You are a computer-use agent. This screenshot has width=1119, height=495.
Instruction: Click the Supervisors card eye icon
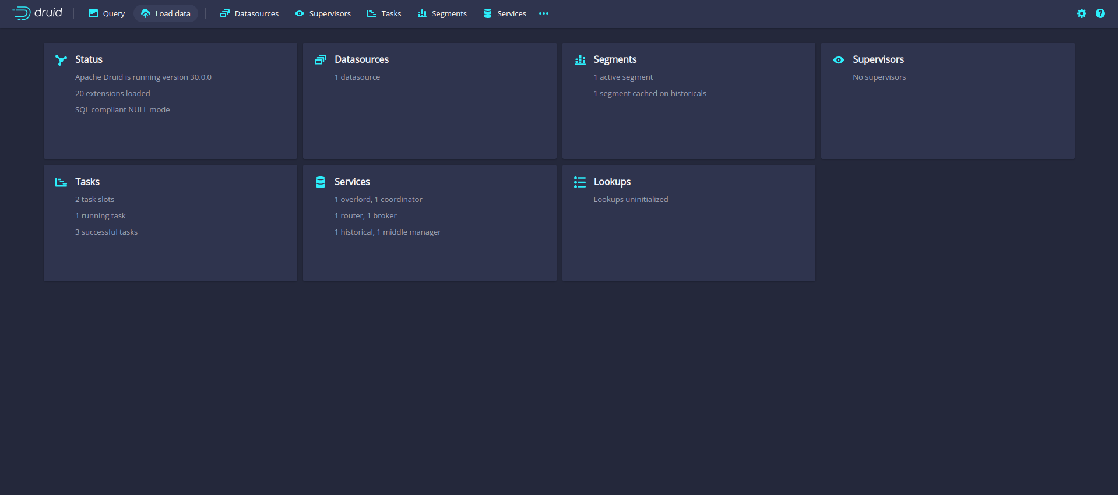839,60
